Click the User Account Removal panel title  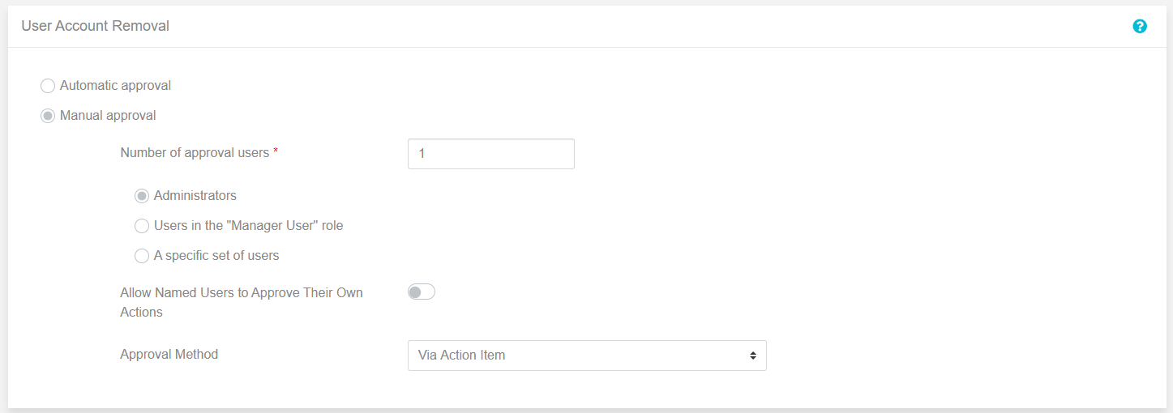95,26
